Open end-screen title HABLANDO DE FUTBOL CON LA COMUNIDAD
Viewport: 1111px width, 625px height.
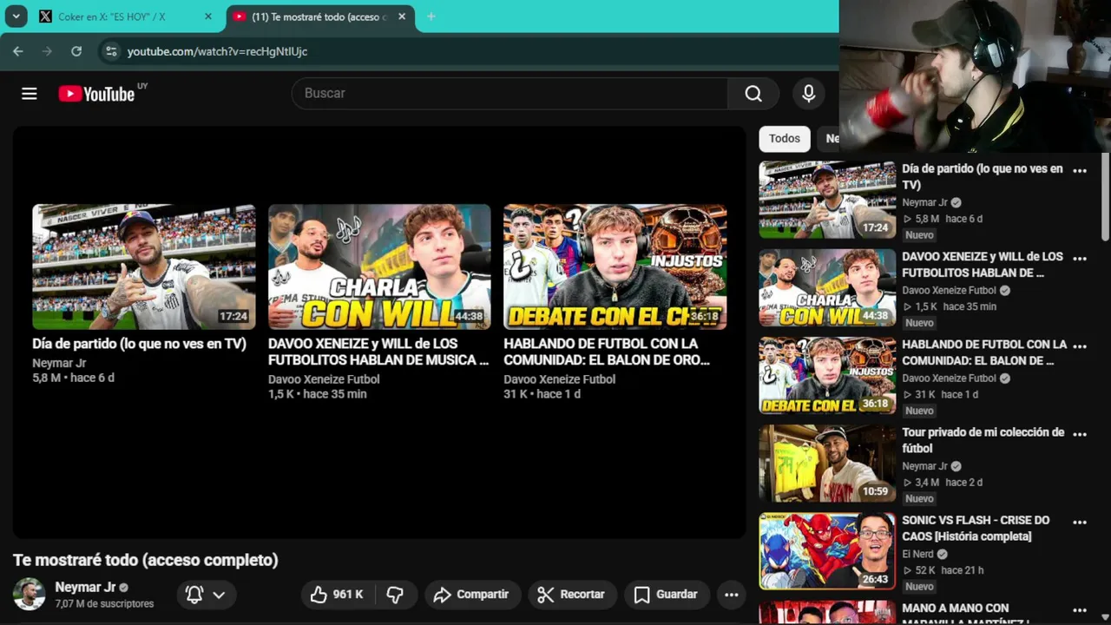[607, 352]
